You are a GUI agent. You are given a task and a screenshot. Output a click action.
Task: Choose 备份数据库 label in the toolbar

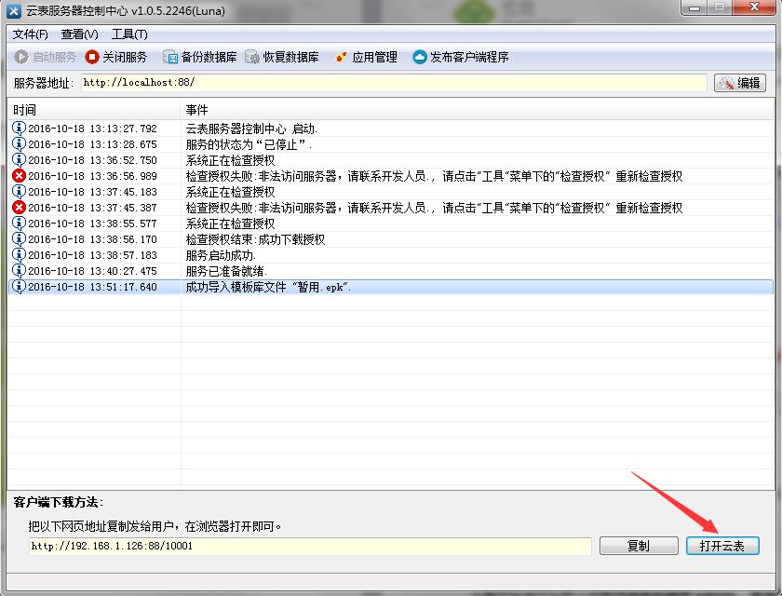[x=209, y=58]
